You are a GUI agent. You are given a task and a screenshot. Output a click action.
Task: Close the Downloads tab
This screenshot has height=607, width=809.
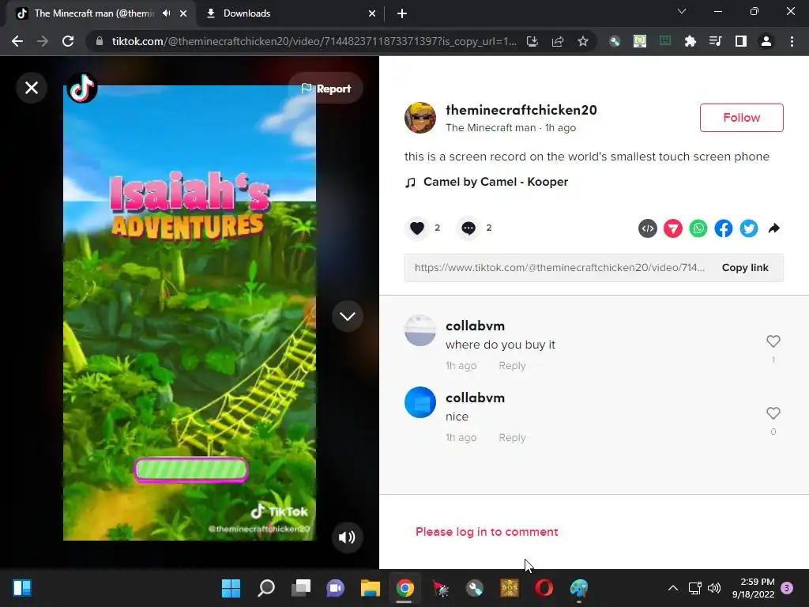tap(372, 14)
